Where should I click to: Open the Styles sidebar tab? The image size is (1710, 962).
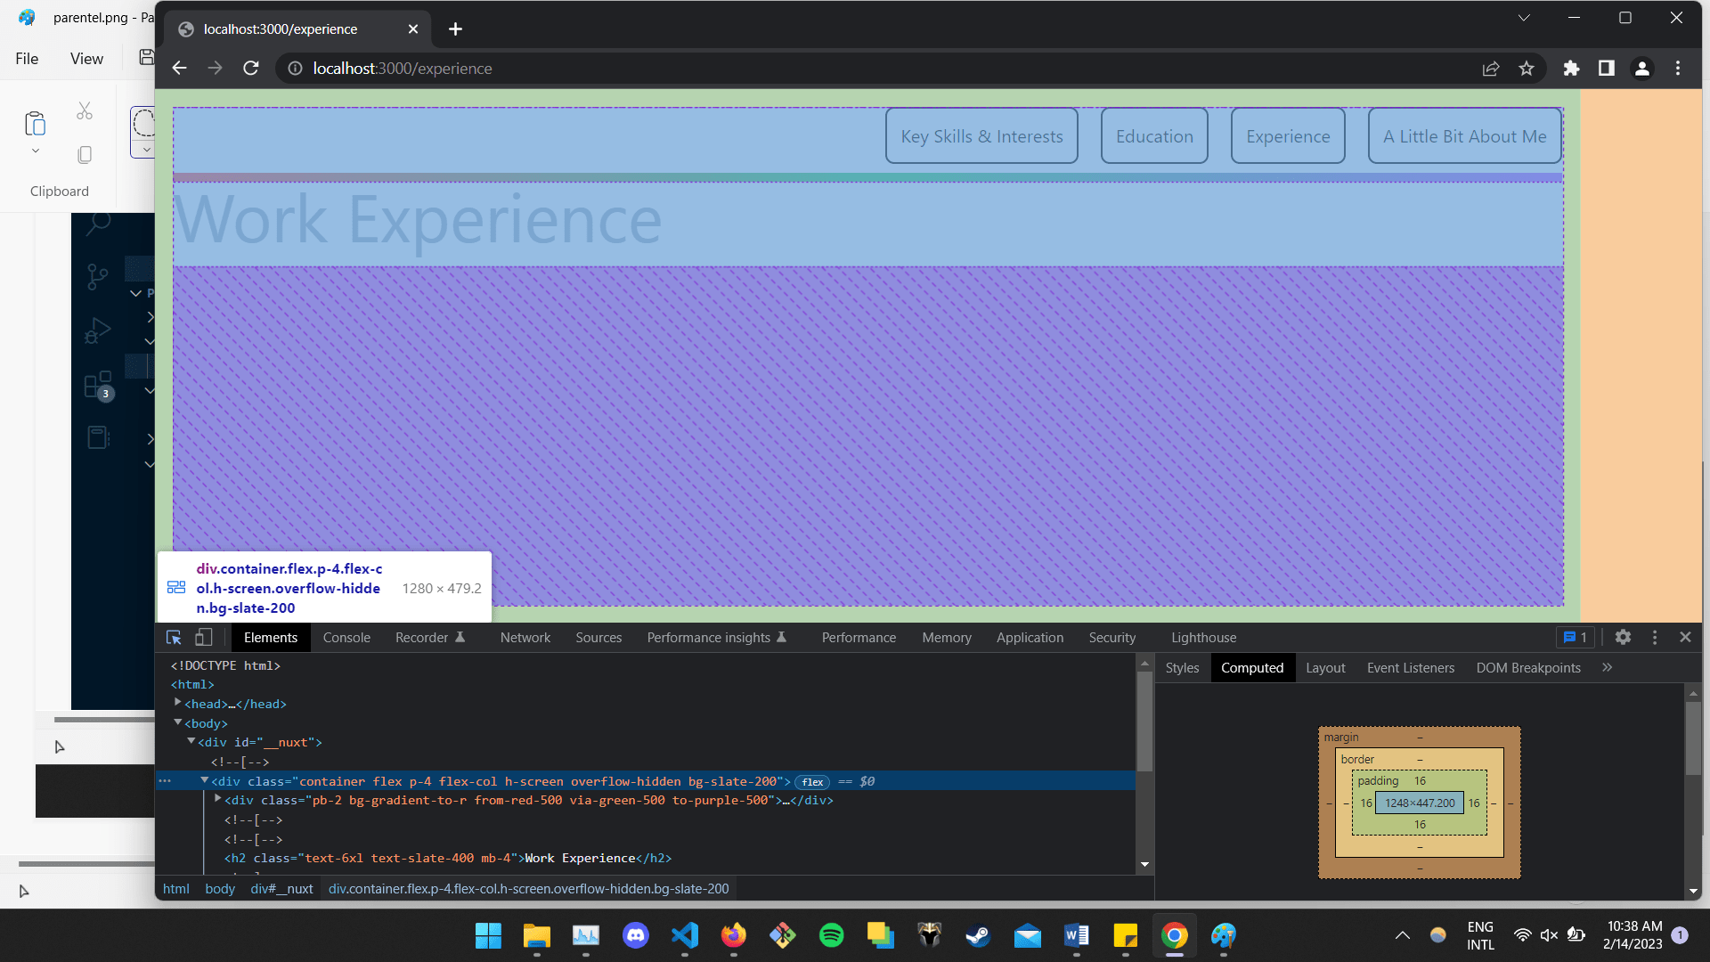tap(1182, 668)
